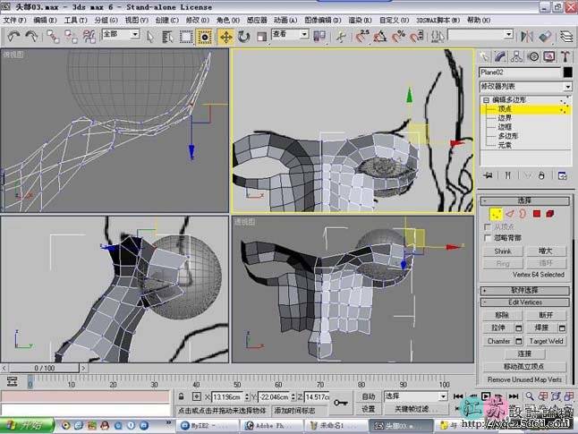
Task: Click the Select and Manipulate icon
Action: pyautogui.click(x=341, y=36)
